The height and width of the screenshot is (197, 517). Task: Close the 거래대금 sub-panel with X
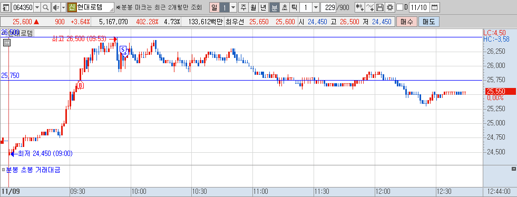[513, 169]
